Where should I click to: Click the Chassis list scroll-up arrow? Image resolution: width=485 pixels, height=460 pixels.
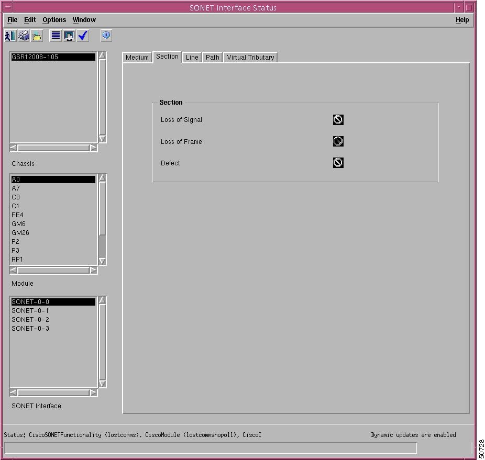[102, 55]
